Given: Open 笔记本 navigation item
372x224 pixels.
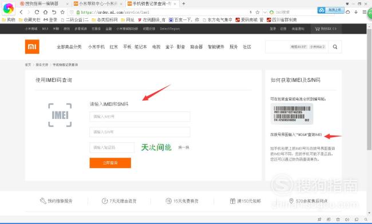Looking at the screenshot, I should [141, 47].
